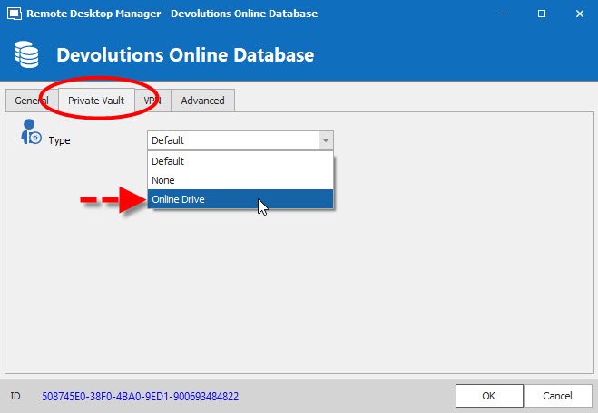Select the Private Vault tab
Viewport: 598px width, 413px height.
tap(97, 101)
